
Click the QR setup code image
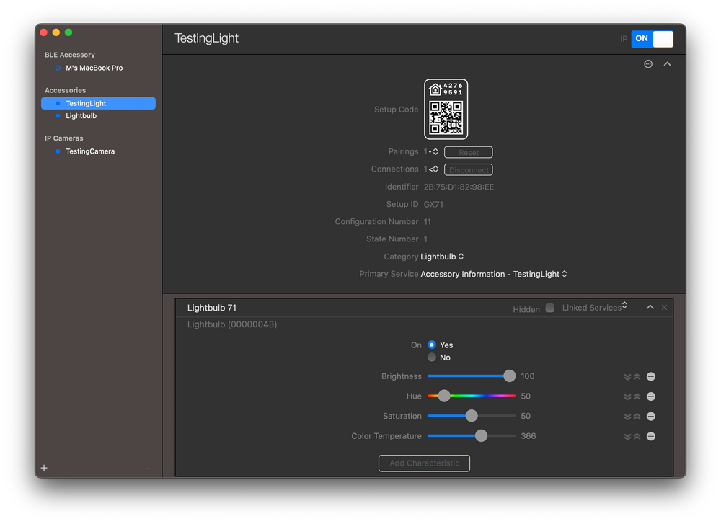[446, 109]
